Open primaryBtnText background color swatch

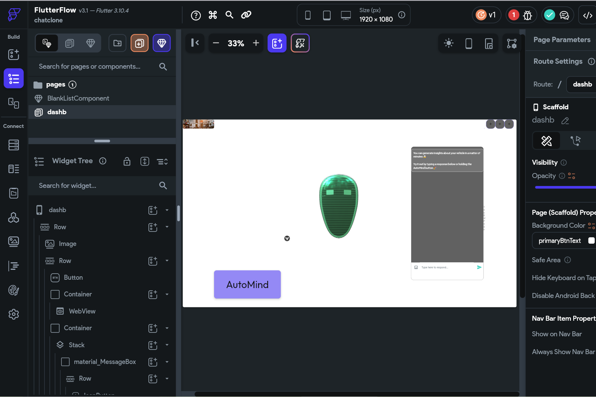pos(591,241)
